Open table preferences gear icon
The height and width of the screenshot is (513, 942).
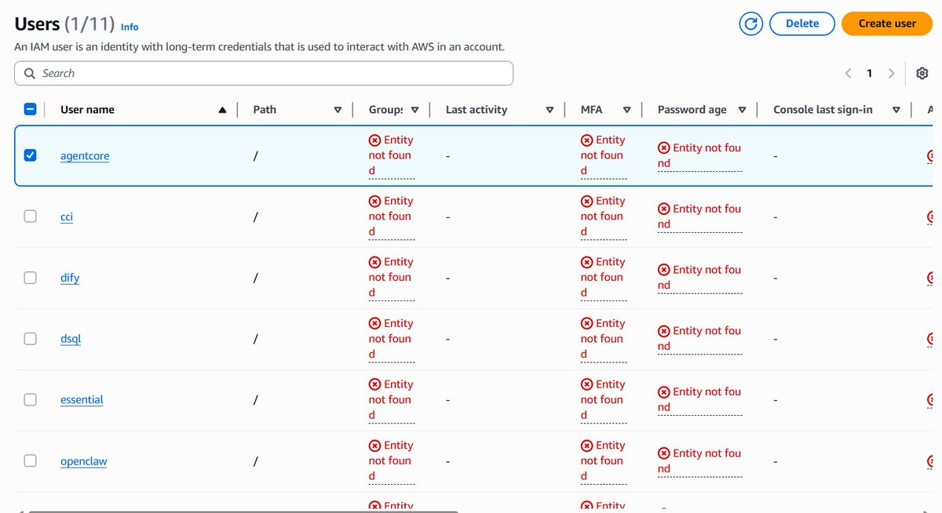[x=922, y=73]
